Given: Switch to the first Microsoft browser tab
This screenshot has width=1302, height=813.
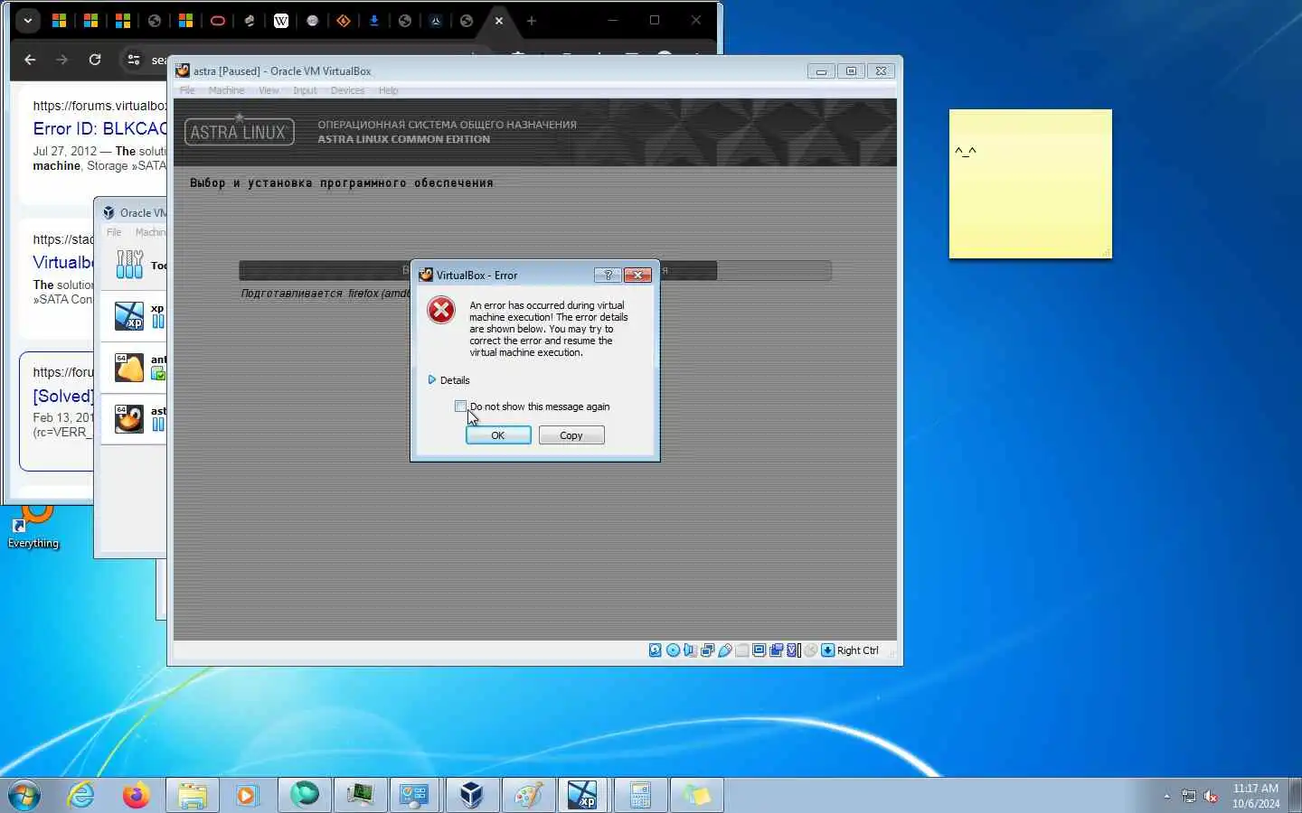Looking at the screenshot, I should coord(59,20).
